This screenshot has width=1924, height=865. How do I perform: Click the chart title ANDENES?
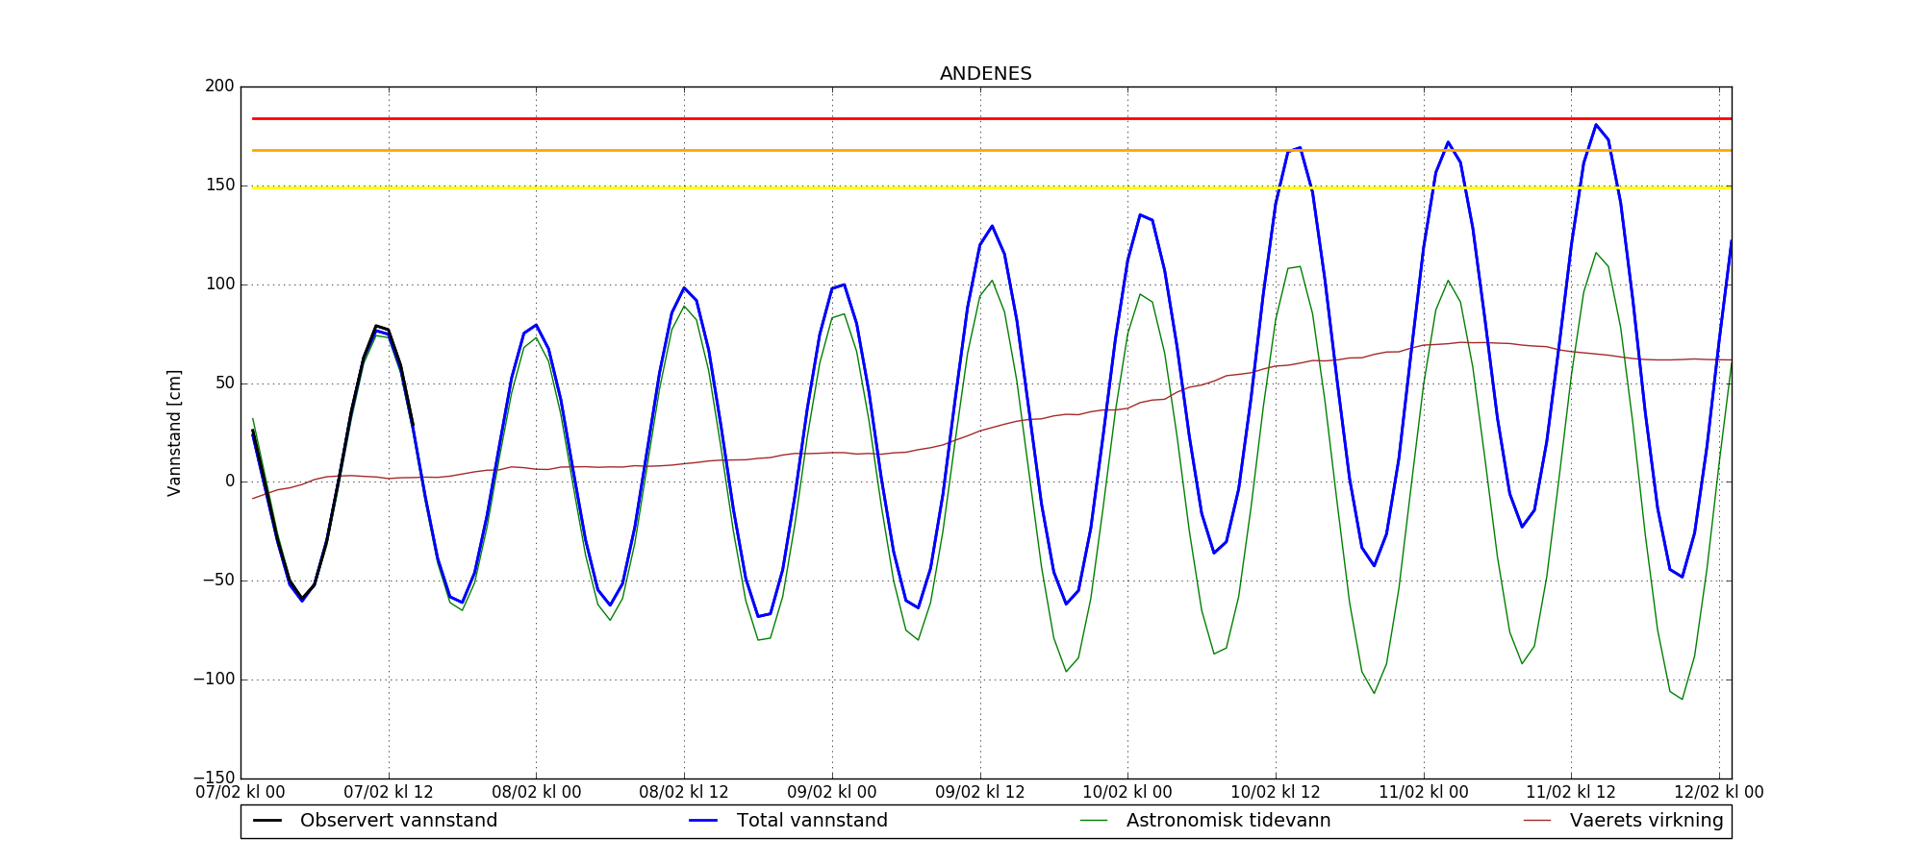(985, 74)
